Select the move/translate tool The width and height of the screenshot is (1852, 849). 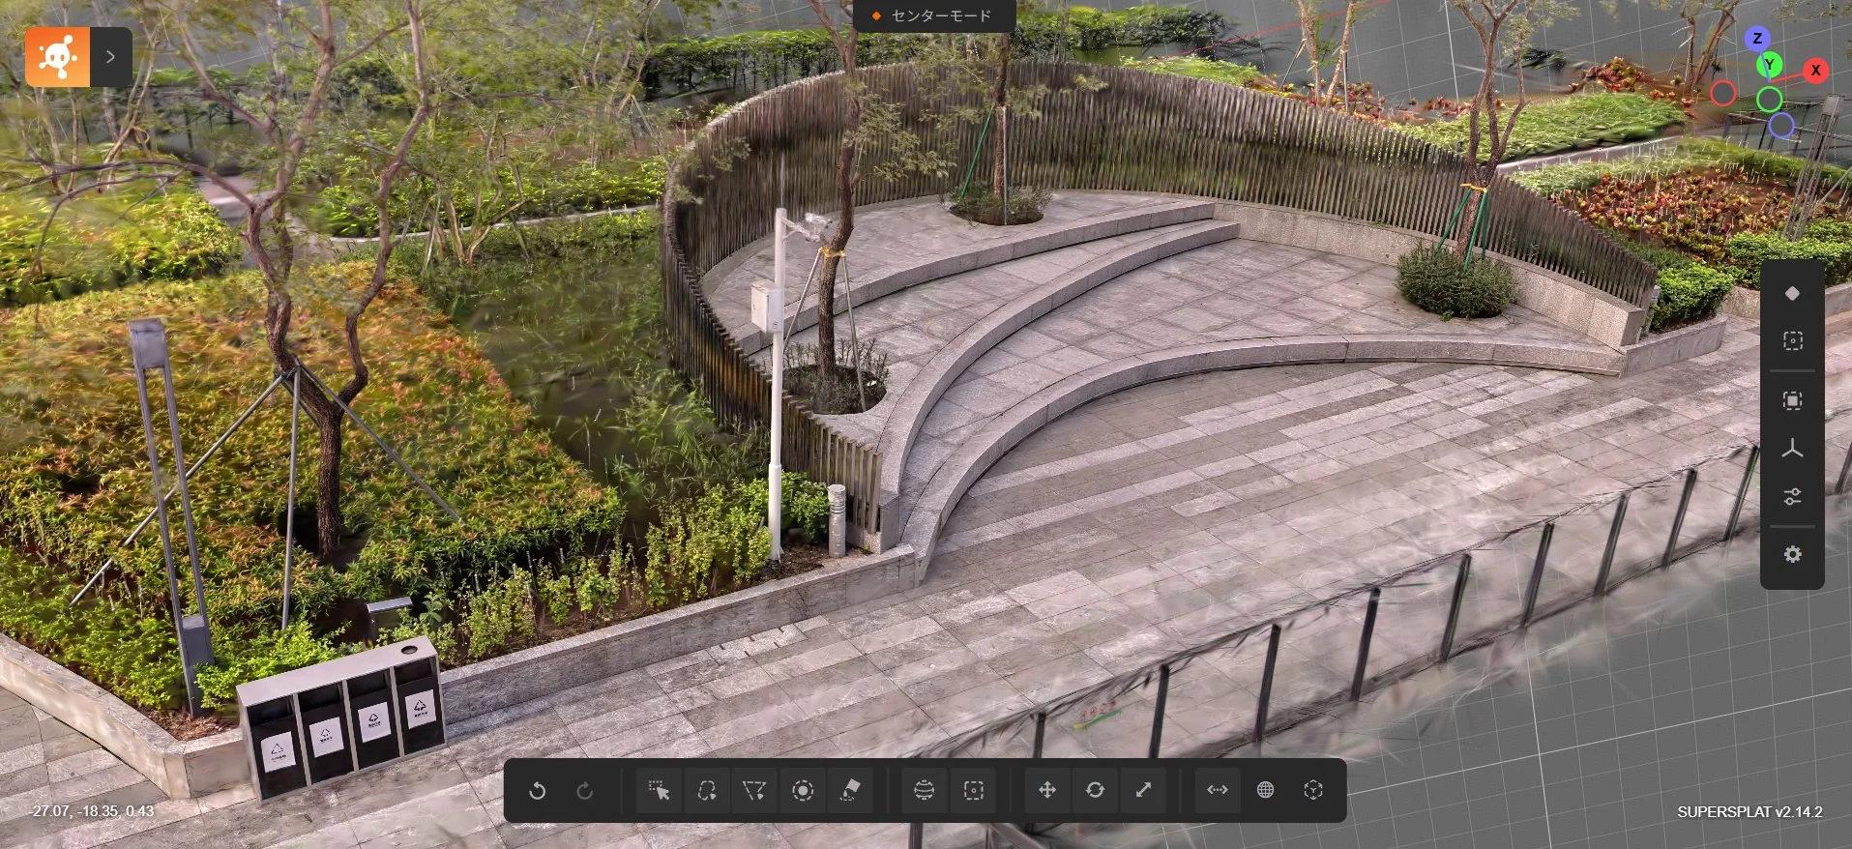1047,791
